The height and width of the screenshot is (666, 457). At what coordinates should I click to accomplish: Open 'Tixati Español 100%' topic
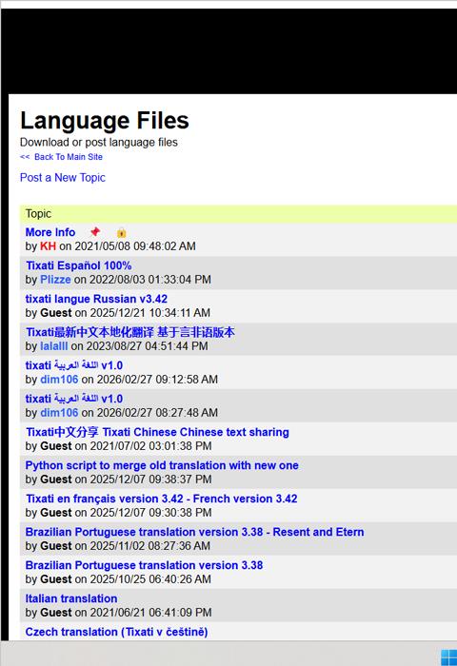(x=79, y=265)
